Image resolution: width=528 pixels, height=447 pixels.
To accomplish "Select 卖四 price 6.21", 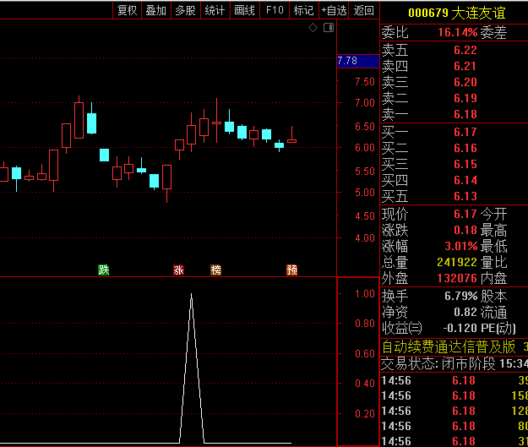I will coord(465,66).
